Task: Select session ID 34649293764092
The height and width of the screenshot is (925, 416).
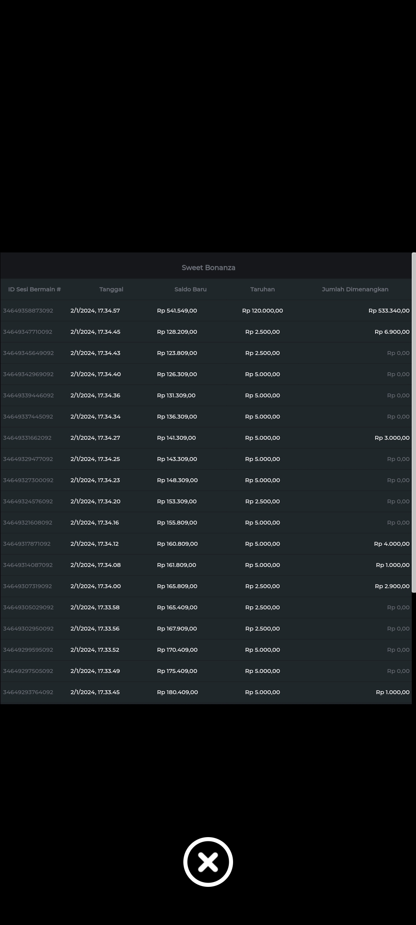Action: click(28, 692)
